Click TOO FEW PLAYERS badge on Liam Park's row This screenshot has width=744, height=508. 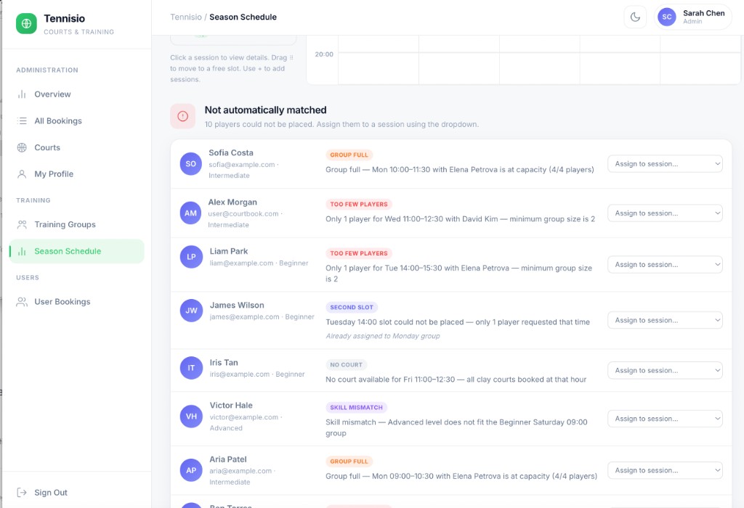click(359, 253)
